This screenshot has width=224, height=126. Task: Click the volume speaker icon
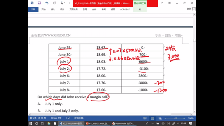tap(168, 123)
